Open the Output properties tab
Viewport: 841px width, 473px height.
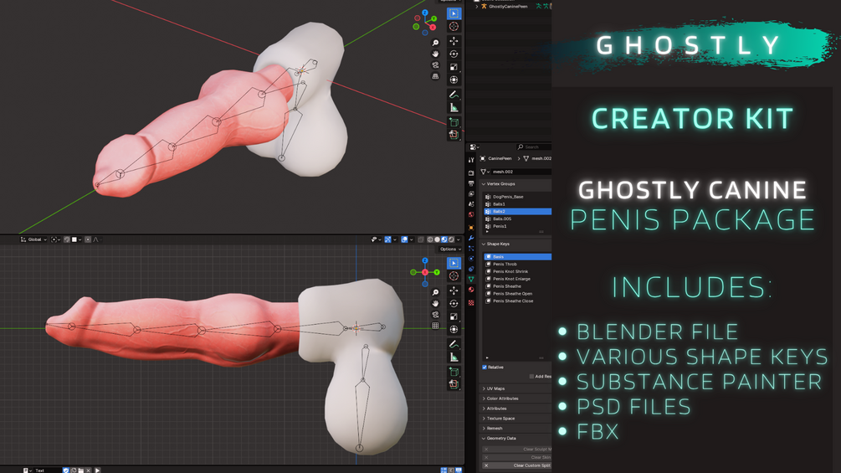[x=471, y=183]
